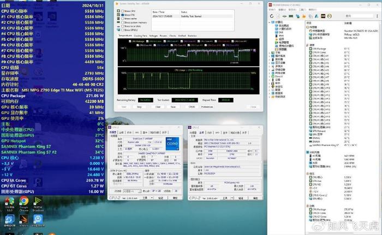
Task: Toggle CPU Package checkbox in temperature graph
Action: 130,41
